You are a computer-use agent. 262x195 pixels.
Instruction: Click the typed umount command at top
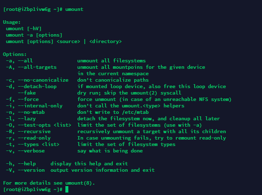(x=74, y=9)
